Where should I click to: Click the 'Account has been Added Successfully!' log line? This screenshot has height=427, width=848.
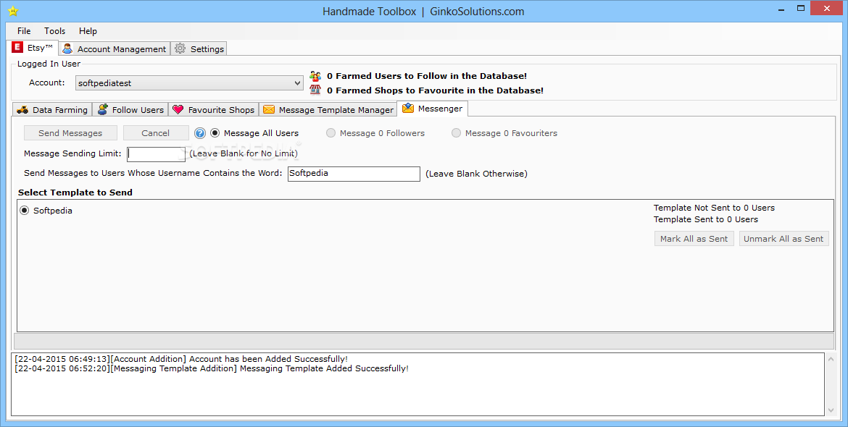pos(181,359)
